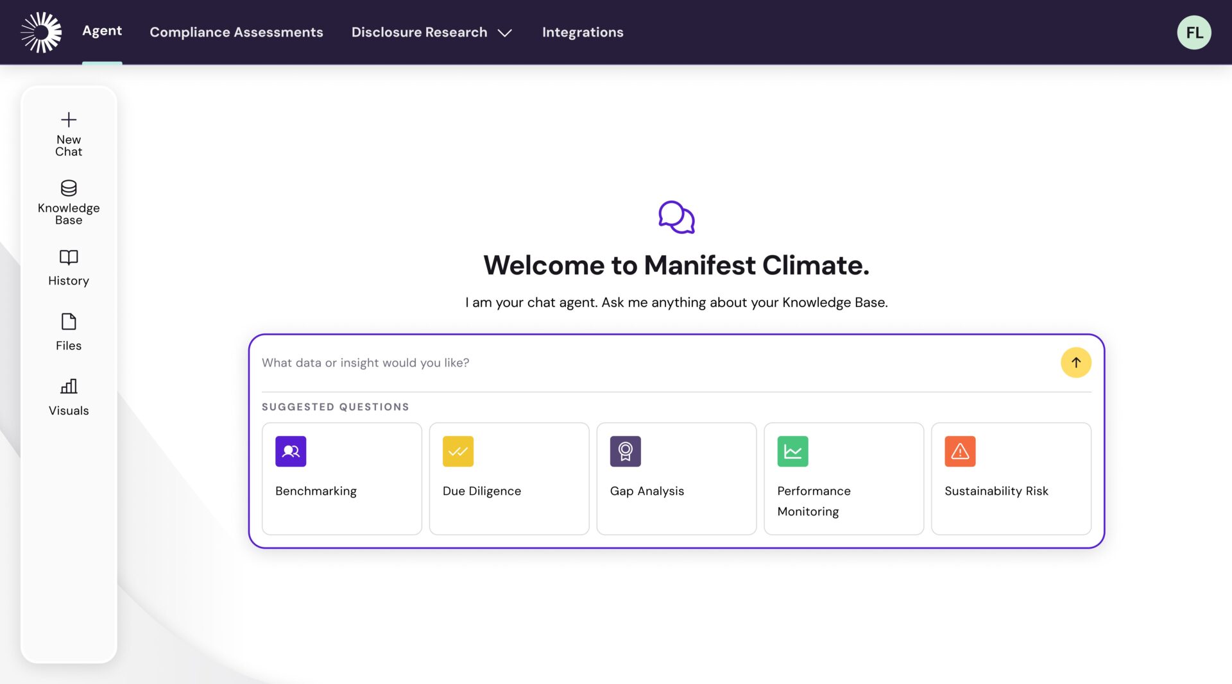Click the Manifest Climate logo
1232x684 pixels.
(x=40, y=32)
